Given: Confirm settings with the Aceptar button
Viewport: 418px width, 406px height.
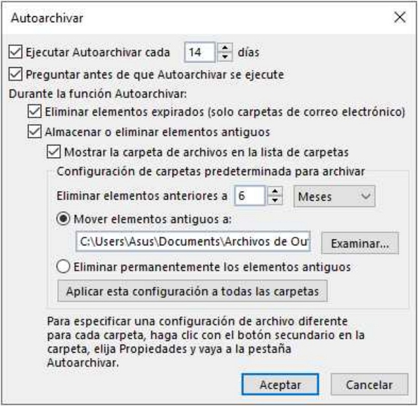Looking at the screenshot, I should point(280,385).
